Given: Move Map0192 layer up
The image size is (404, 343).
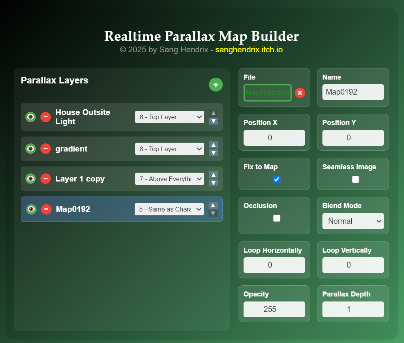Looking at the screenshot, I should (213, 205).
